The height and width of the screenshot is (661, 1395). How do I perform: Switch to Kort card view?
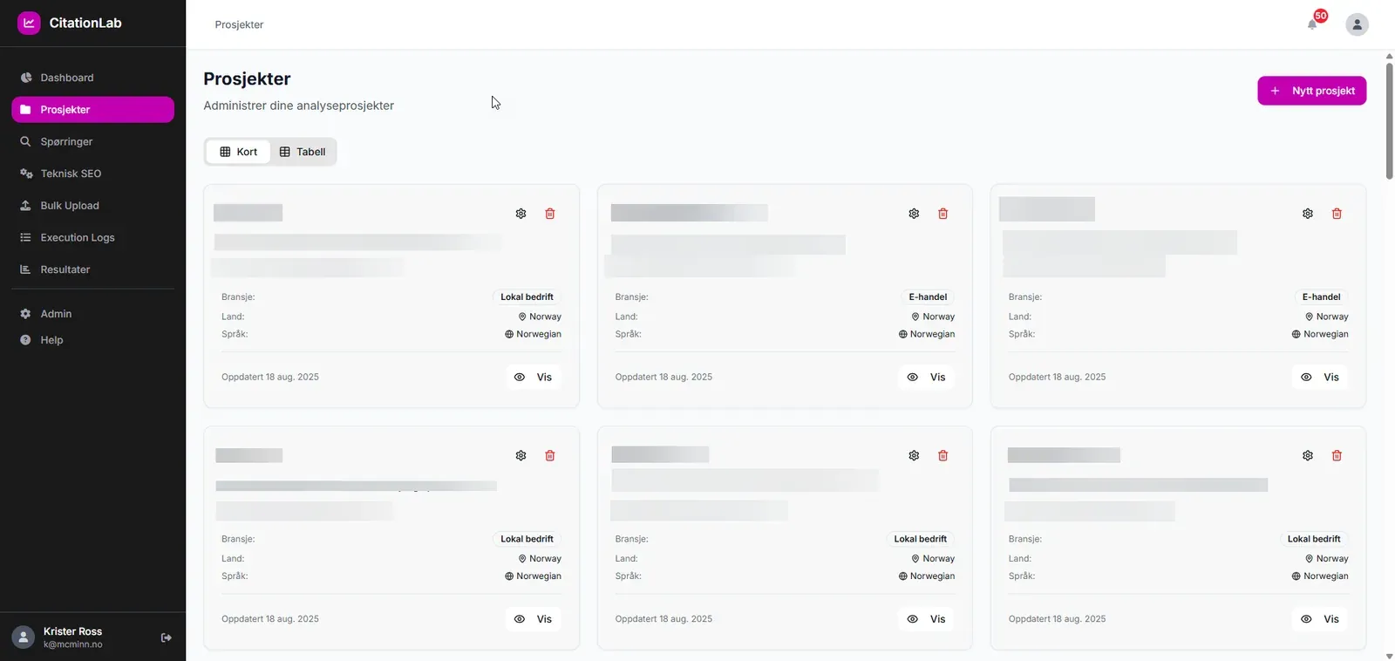[238, 152]
